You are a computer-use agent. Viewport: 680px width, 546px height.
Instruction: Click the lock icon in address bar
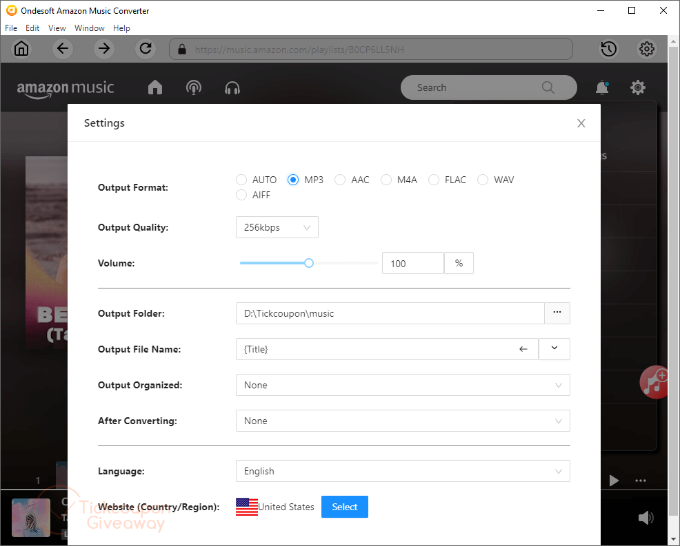click(x=182, y=49)
